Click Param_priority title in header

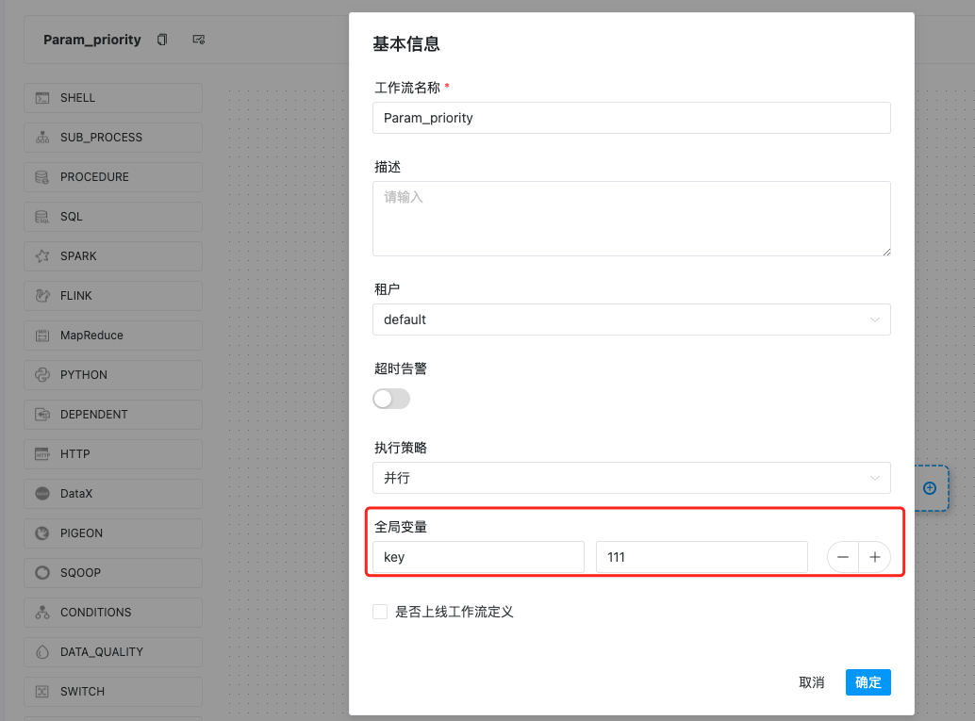(x=92, y=40)
